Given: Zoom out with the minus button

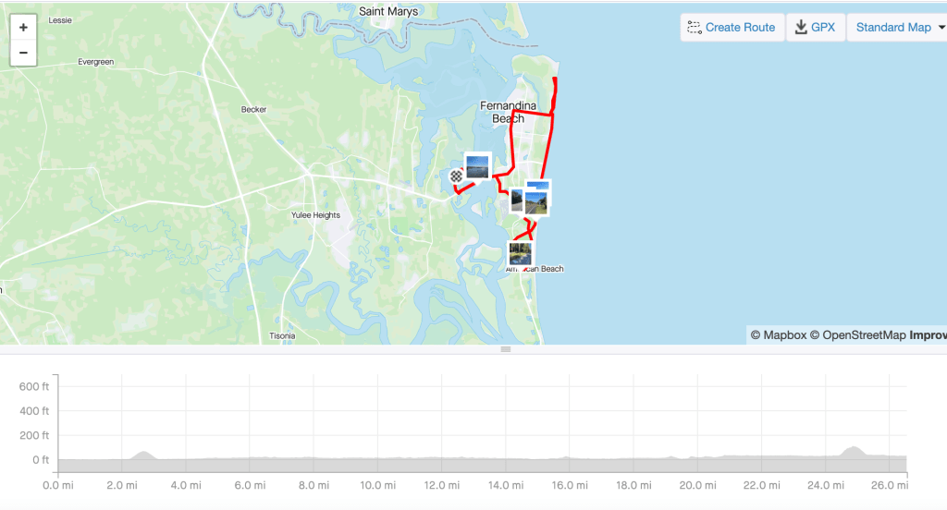Looking at the screenshot, I should (23, 53).
